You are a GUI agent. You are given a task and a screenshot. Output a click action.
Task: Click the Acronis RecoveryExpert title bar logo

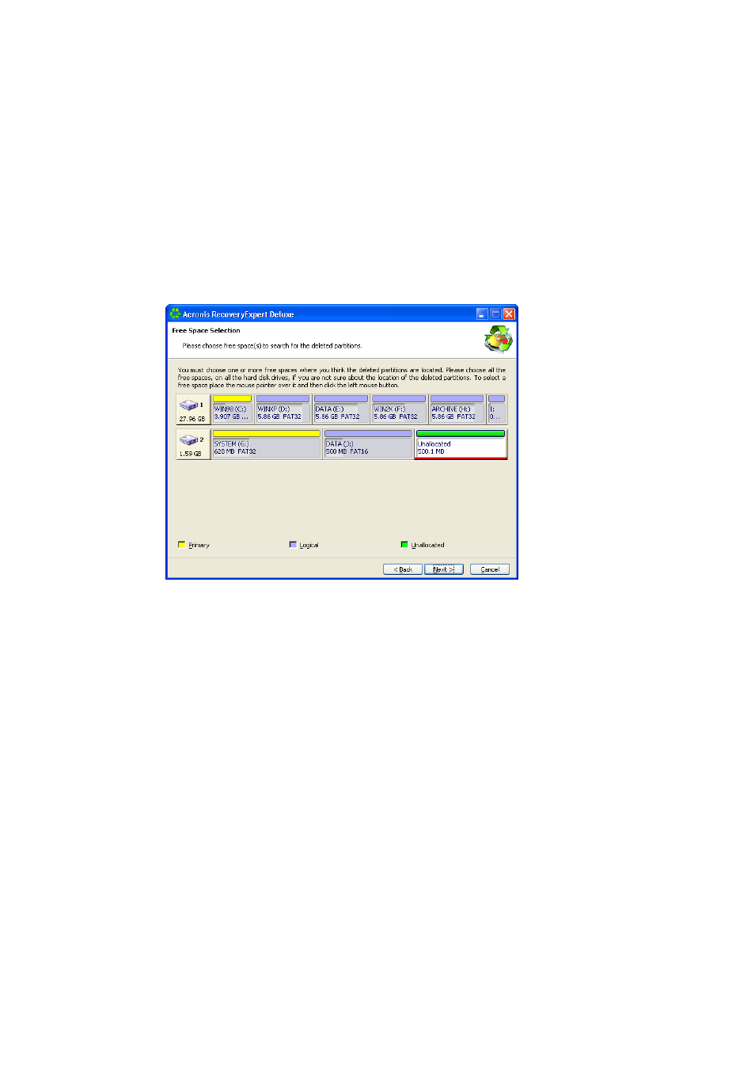coord(175,314)
